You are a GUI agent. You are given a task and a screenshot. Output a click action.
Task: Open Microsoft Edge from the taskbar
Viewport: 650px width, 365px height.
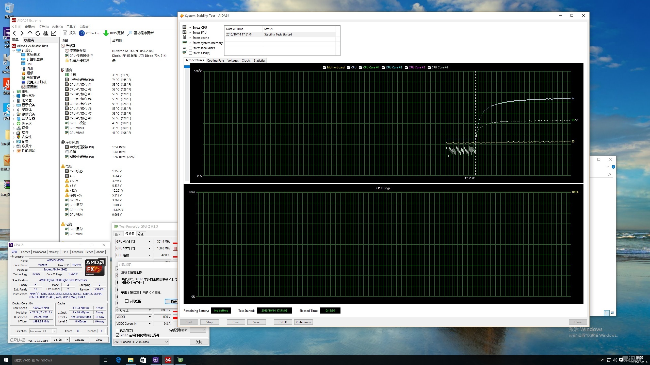coord(118,360)
